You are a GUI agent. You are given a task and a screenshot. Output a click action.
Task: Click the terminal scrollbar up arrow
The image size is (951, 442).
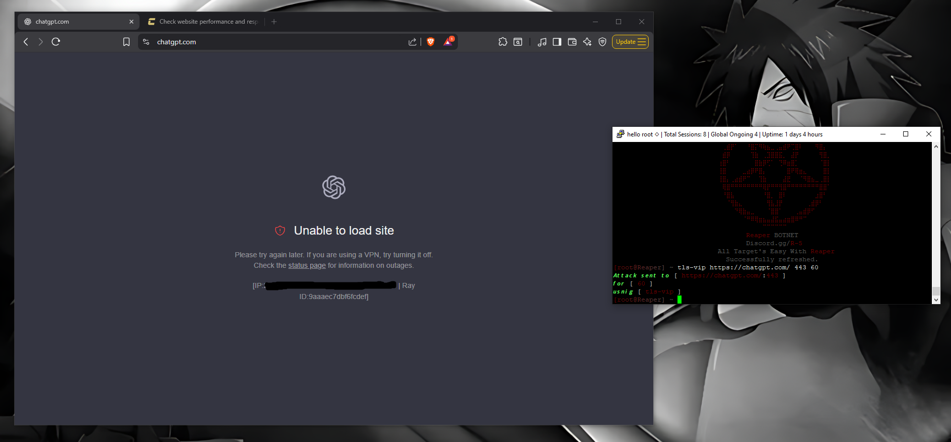click(x=936, y=146)
